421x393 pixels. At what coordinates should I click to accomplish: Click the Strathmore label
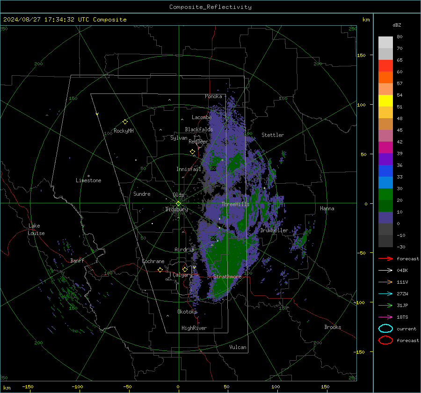pos(227,276)
